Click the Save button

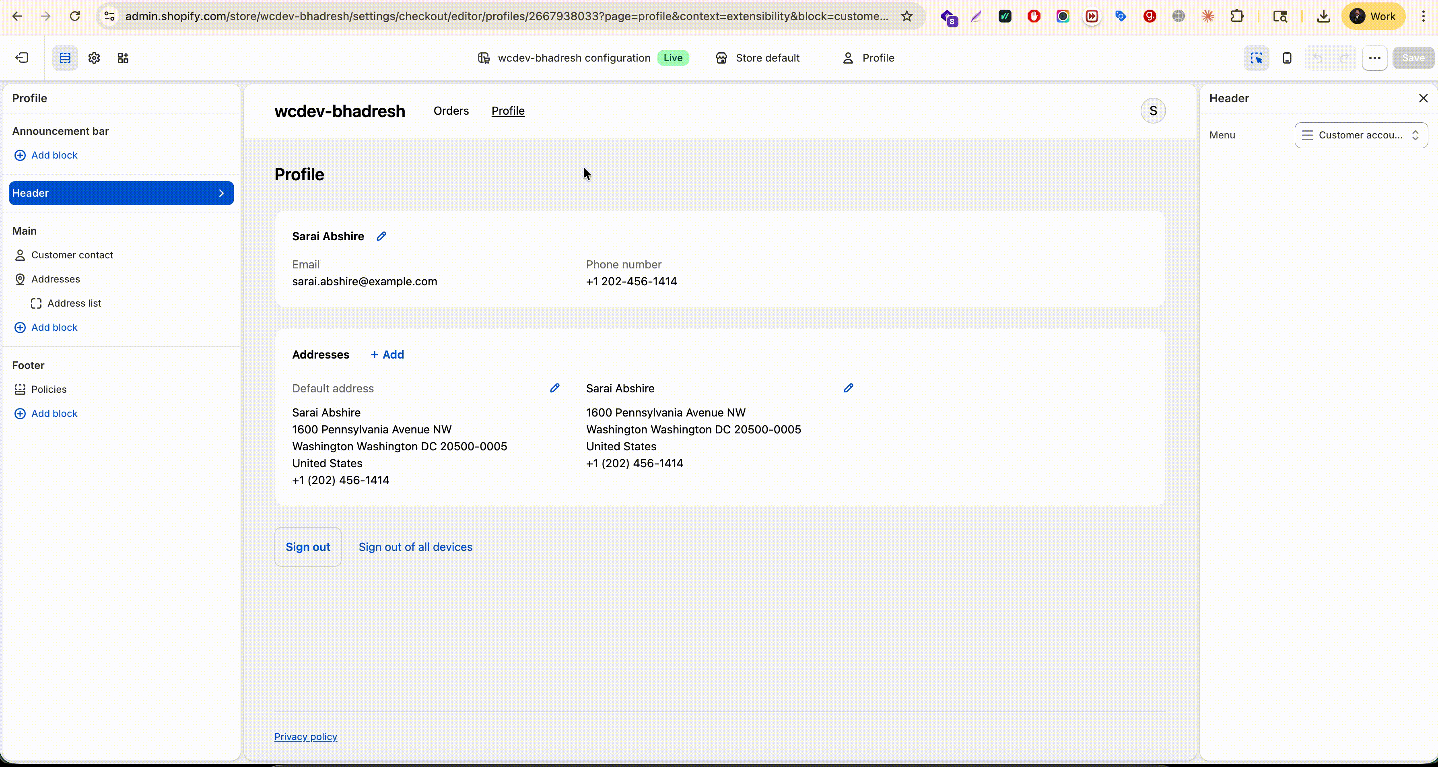pos(1413,58)
